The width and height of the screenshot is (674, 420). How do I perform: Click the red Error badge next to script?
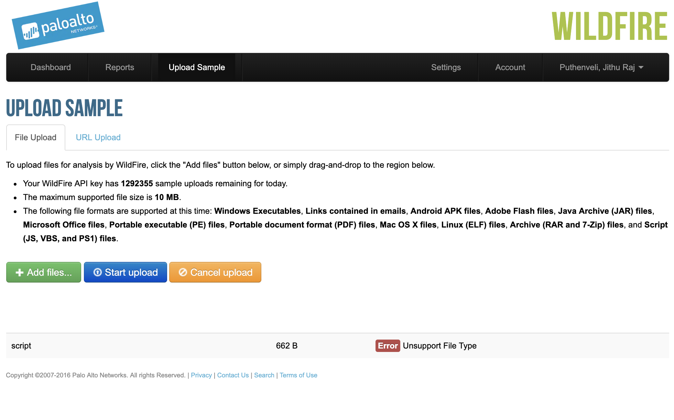click(388, 346)
